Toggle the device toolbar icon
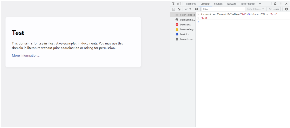Screen dimensions: 290x128 (179, 4)
